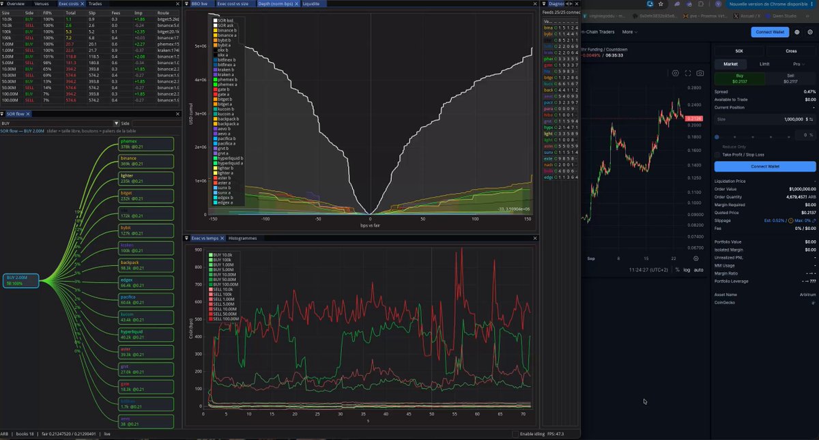Switch to the Overview tab

click(16, 3)
